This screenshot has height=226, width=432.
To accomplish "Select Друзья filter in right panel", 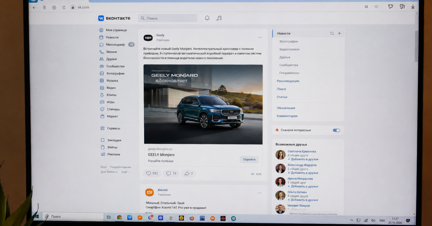I will (285, 58).
